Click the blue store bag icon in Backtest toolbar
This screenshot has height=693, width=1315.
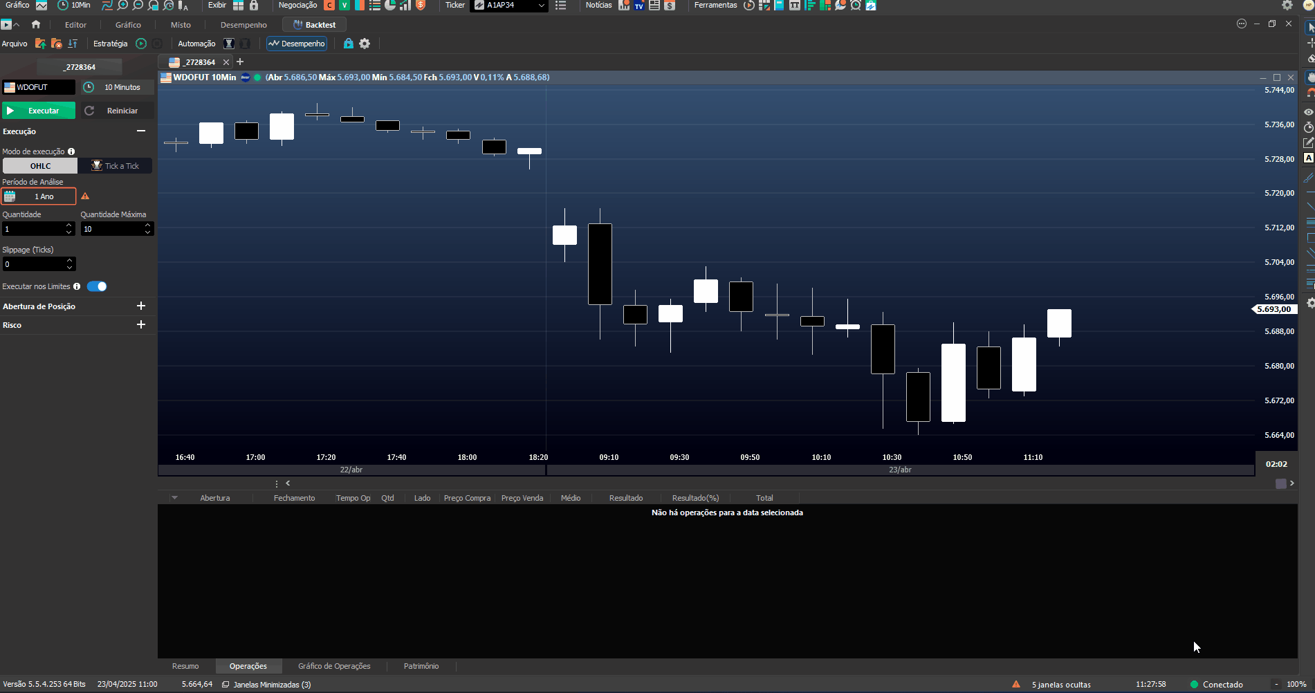click(x=349, y=44)
